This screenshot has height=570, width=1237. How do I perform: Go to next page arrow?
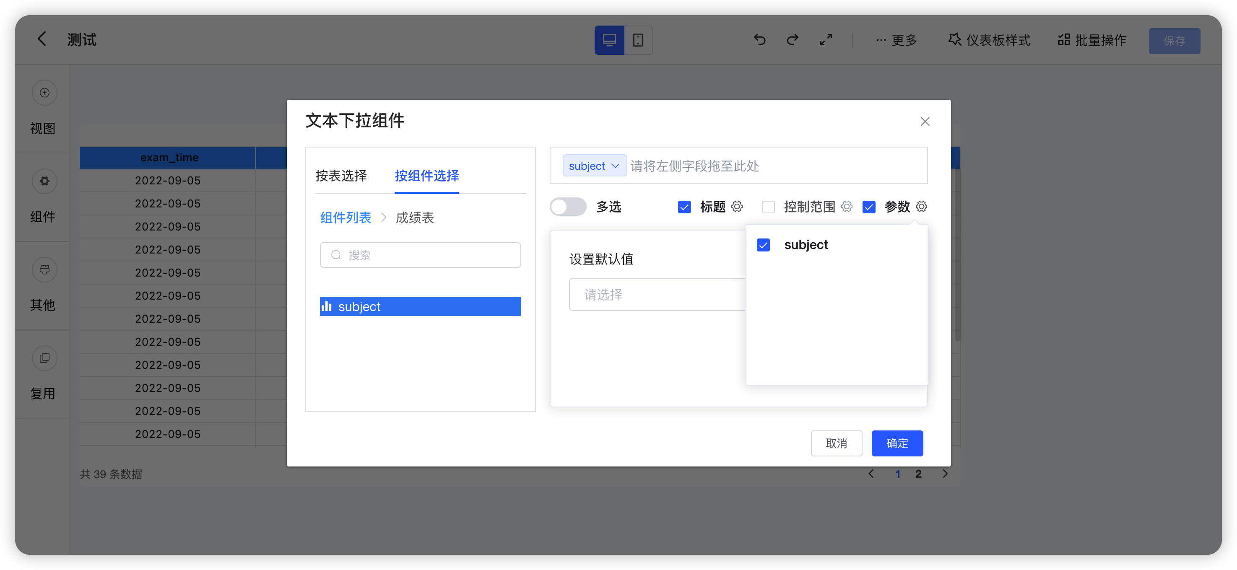(x=945, y=474)
